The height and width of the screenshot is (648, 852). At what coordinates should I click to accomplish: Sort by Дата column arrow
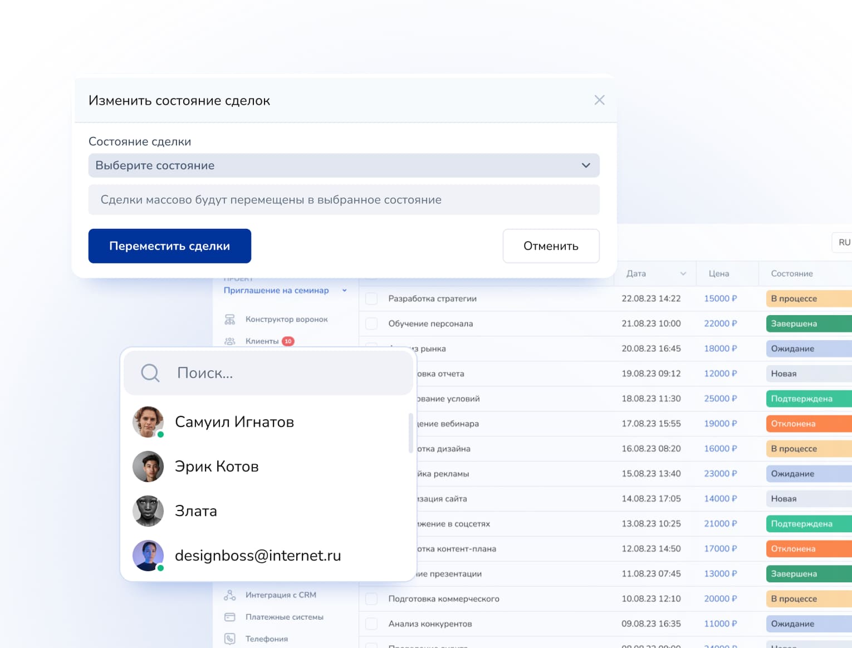pyautogui.click(x=683, y=274)
